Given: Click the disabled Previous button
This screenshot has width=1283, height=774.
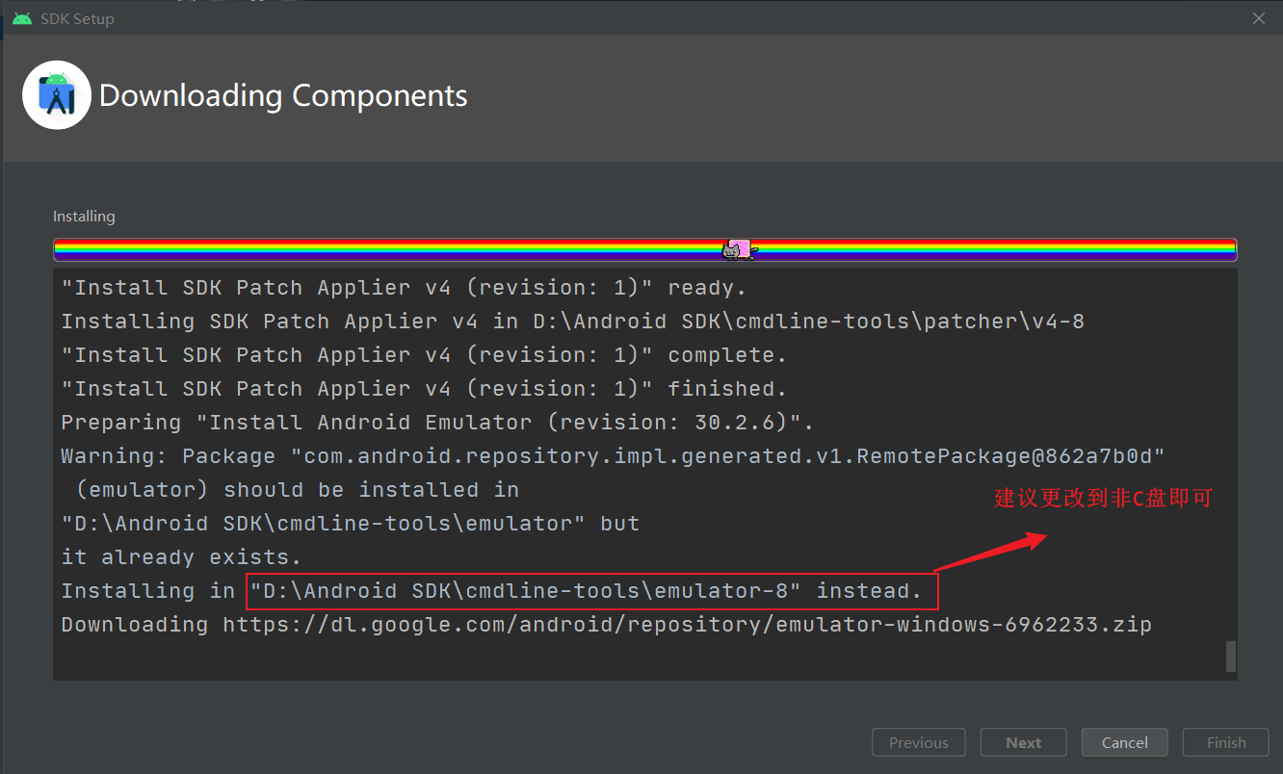Looking at the screenshot, I should coord(919,742).
